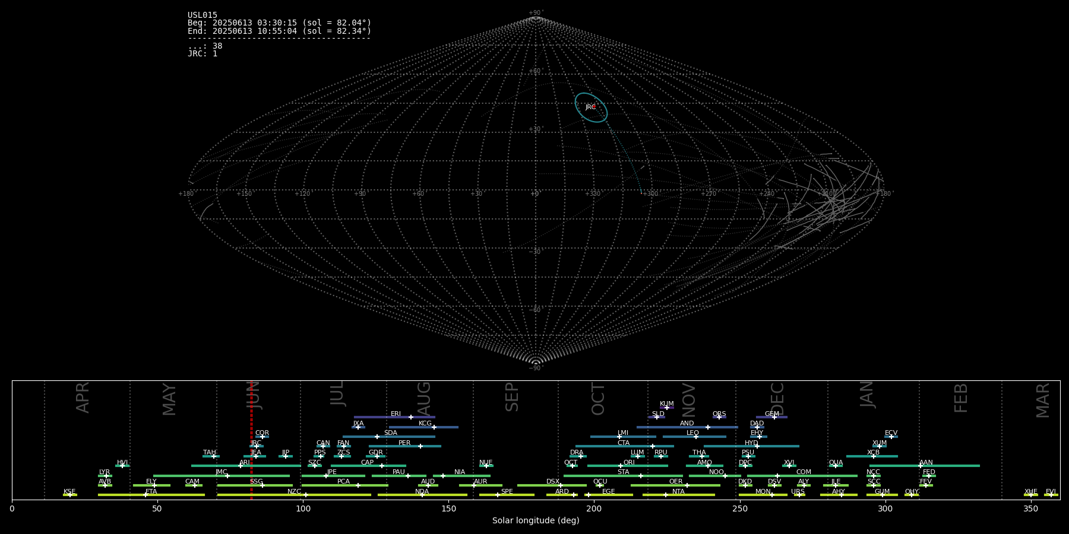Click the DRA shower label
Screen dimensions: 1069x534
coord(577,452)
